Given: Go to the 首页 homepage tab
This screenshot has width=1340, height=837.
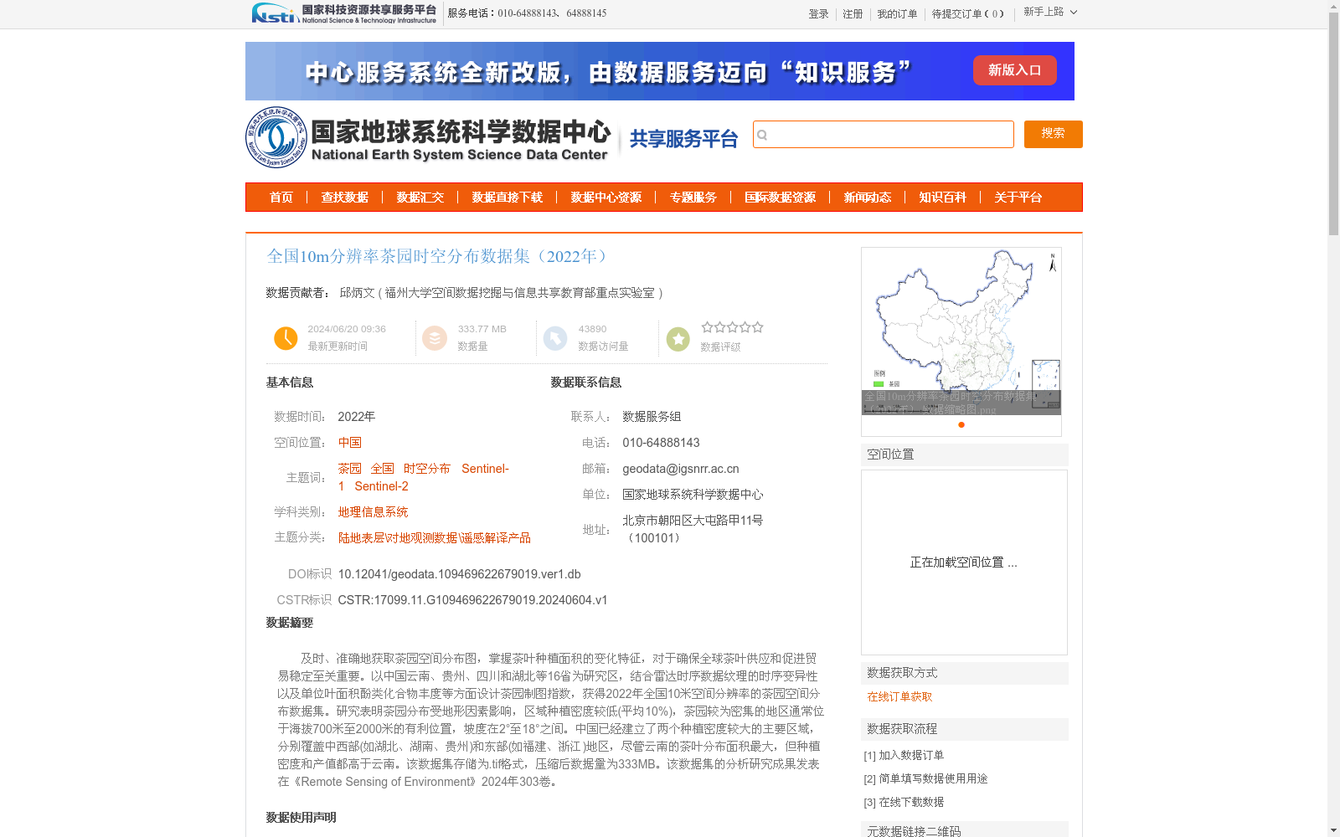Looking at the screenshot, I should pos(281,198).
